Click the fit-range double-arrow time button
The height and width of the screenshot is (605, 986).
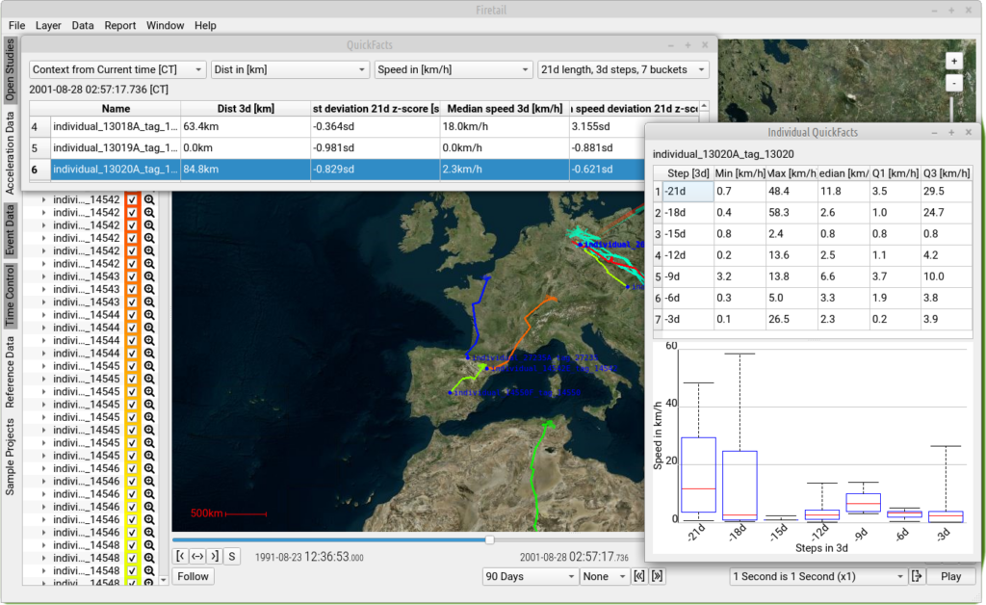[197, 556]
